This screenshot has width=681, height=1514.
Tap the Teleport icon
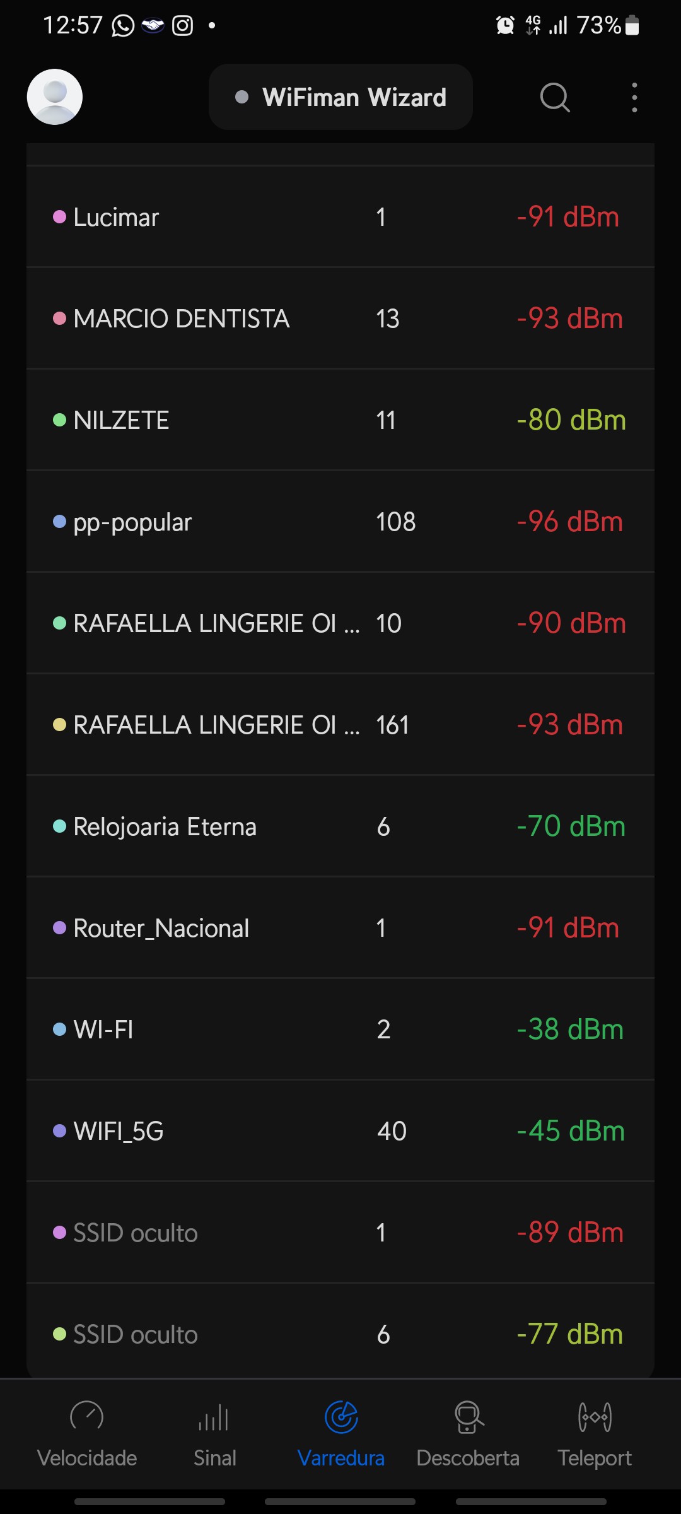click(x=595, y=1417)
